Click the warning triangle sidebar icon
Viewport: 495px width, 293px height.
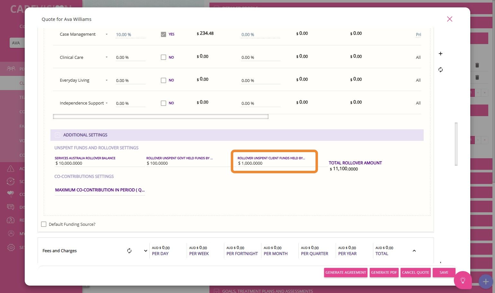(11, 169)
